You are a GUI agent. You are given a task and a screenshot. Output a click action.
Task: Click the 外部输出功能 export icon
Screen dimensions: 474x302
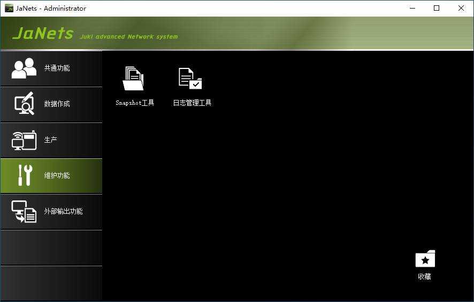24,212
